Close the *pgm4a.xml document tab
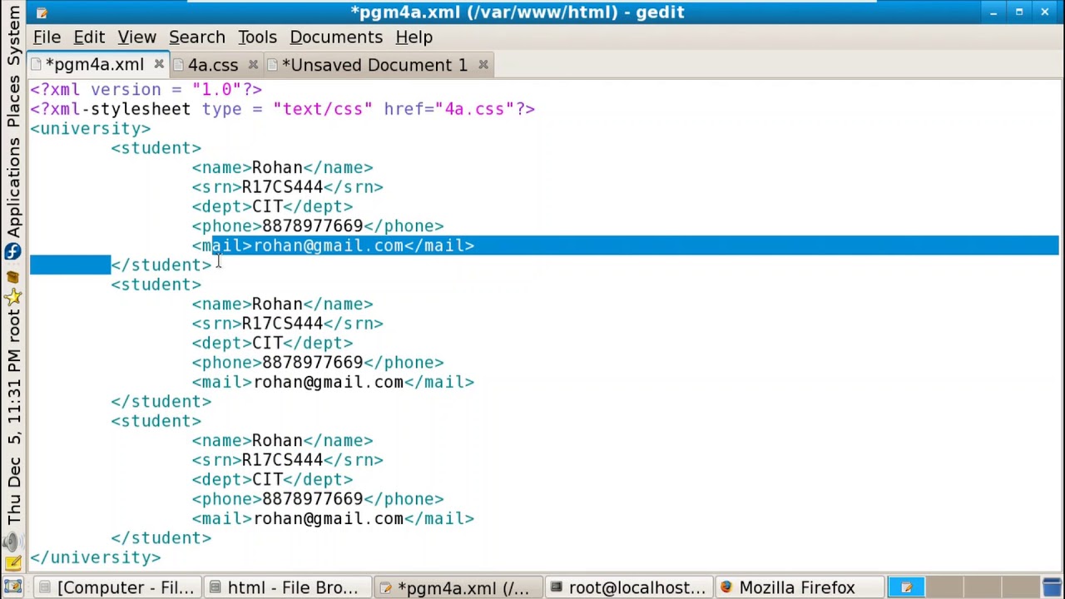Viewport: 1065px width, 599px height. click(158, 65)
